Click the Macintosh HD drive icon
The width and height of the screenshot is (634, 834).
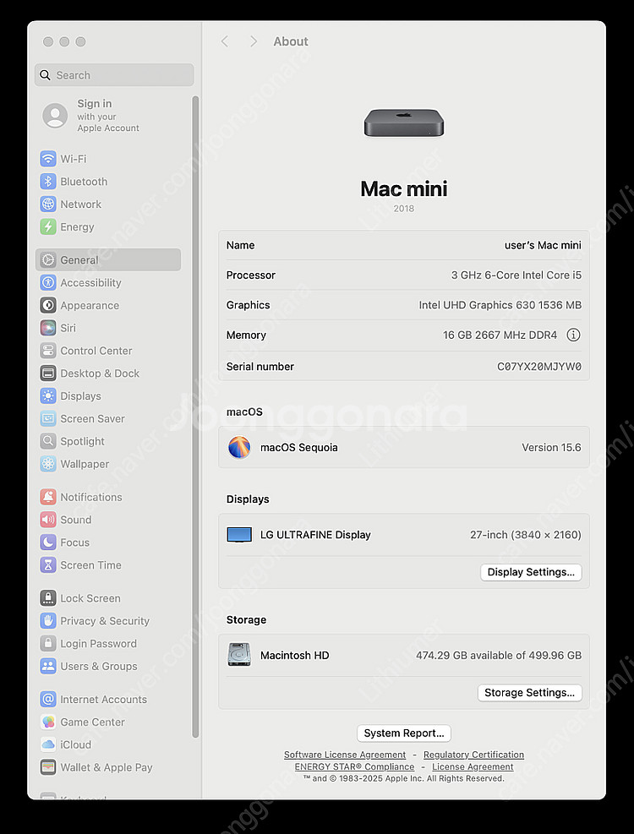pyautogui.click(x=239, y=655)
